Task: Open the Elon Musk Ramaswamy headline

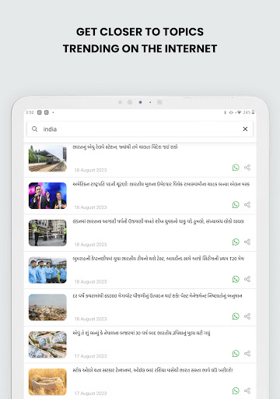Action: (161, 184)
